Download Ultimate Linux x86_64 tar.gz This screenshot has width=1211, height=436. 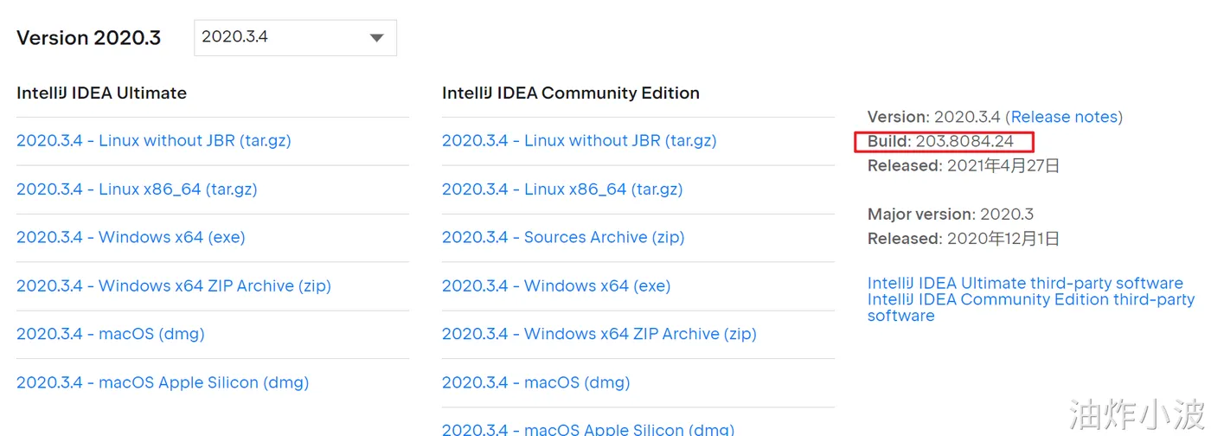[x=137, y=189]
